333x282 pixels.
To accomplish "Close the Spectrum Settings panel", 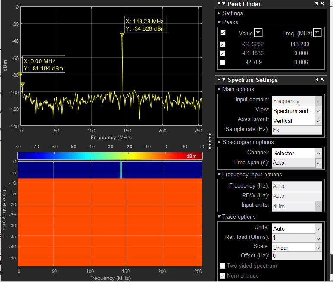I will (322, 80).
